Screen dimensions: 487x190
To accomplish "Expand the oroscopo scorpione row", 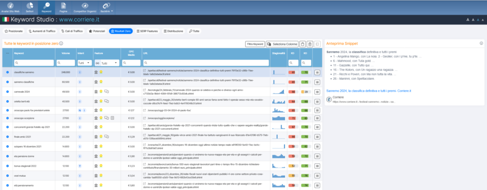I will click(x=8, y=118).
